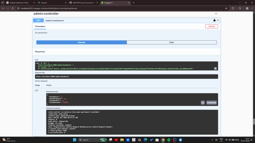Screen dimensions: 255x143
Task: Open Microsoft Copilot from taskbar
Action: coord(140,140)
